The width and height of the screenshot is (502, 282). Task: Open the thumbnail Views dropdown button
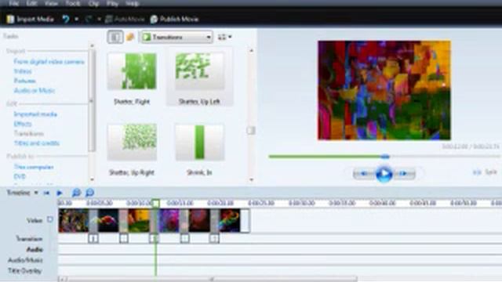tap(225, 37)
